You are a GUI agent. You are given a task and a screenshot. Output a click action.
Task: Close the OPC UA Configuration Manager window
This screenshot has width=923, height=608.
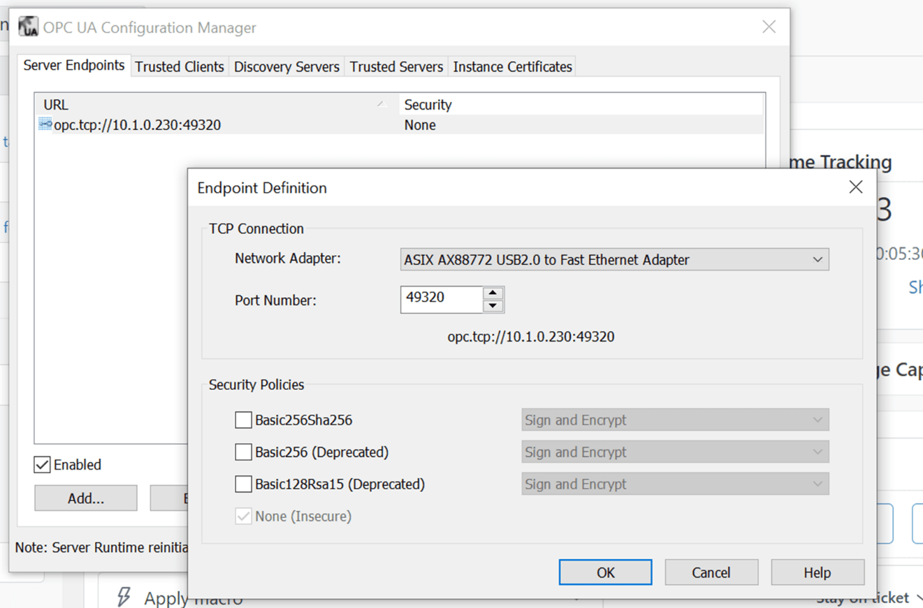[769, 27]
